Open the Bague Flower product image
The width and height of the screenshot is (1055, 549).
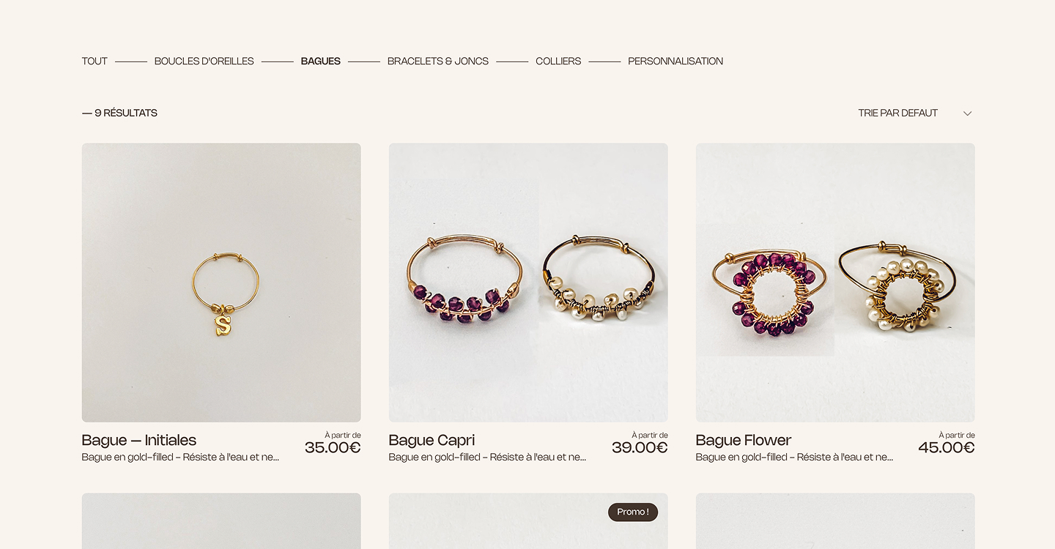pos(835,283)
